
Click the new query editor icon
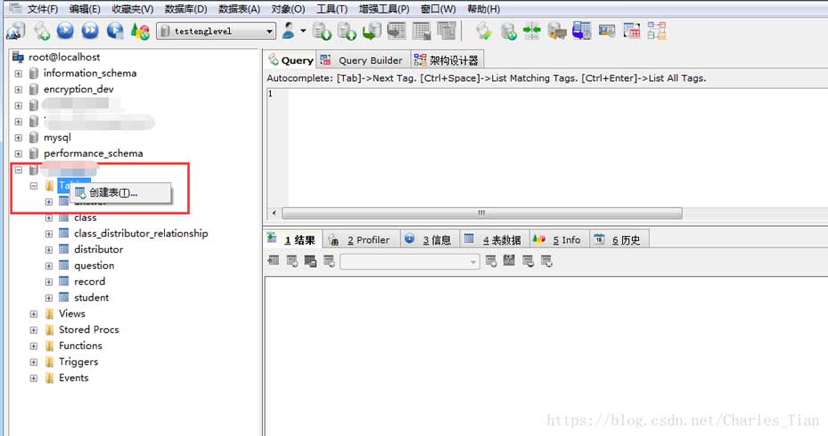tap(42, 31)
